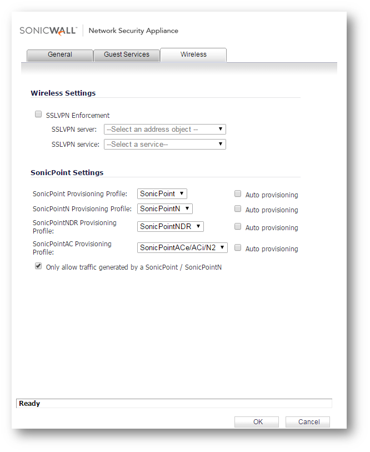This screenshot has height=452, width=370.
Task: Check Auto provisioning for SonicPointNDR profile
Action: click(x=238, y=227)
